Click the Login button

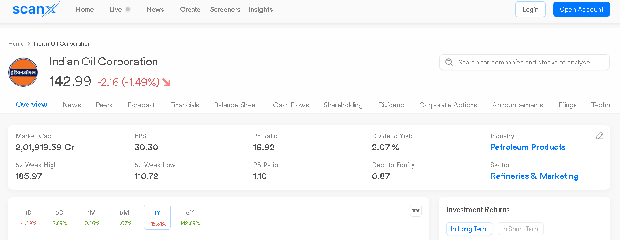tap(530, 9)
